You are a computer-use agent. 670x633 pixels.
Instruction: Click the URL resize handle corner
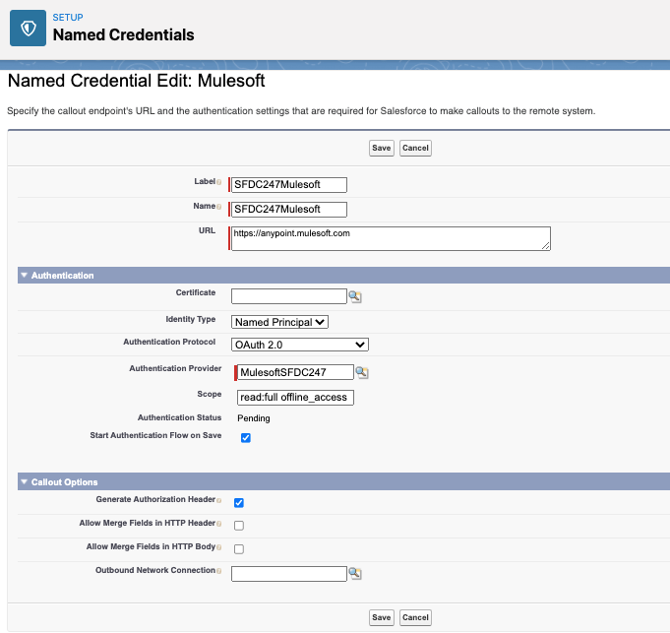(546, 246)
